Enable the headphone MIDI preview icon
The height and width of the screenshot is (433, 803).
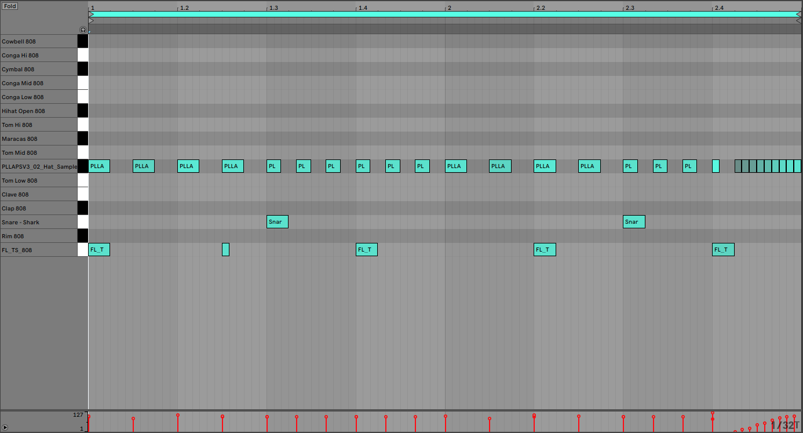(x=83, y=30)
